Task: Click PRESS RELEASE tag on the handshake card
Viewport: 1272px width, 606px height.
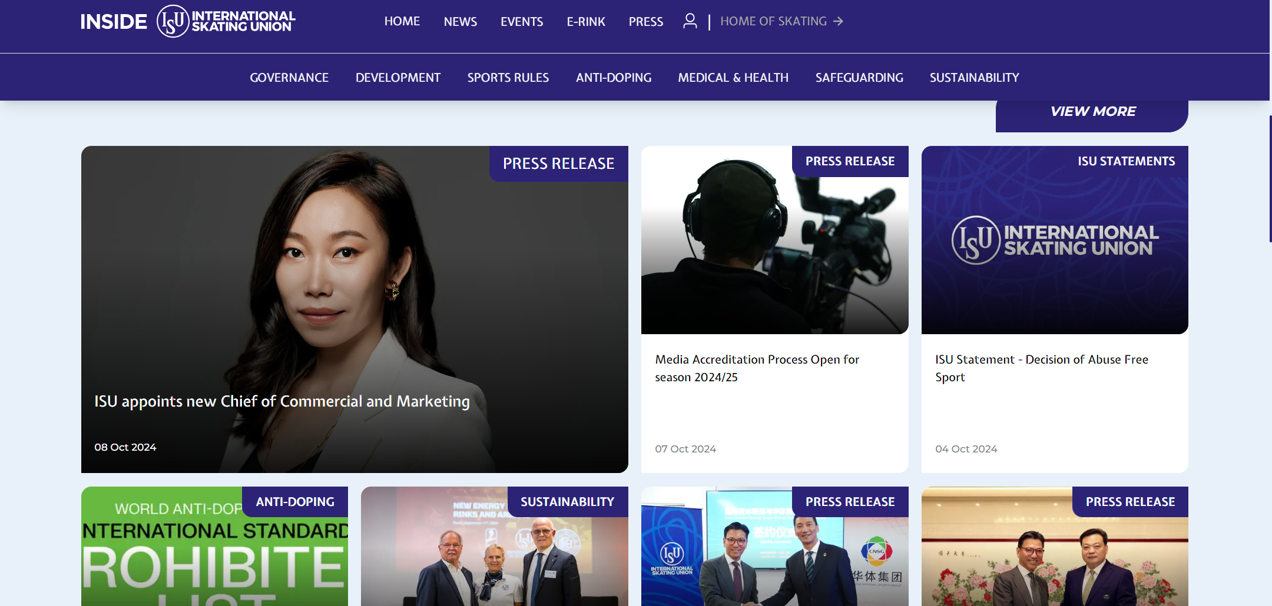Action: pos(850,502)
